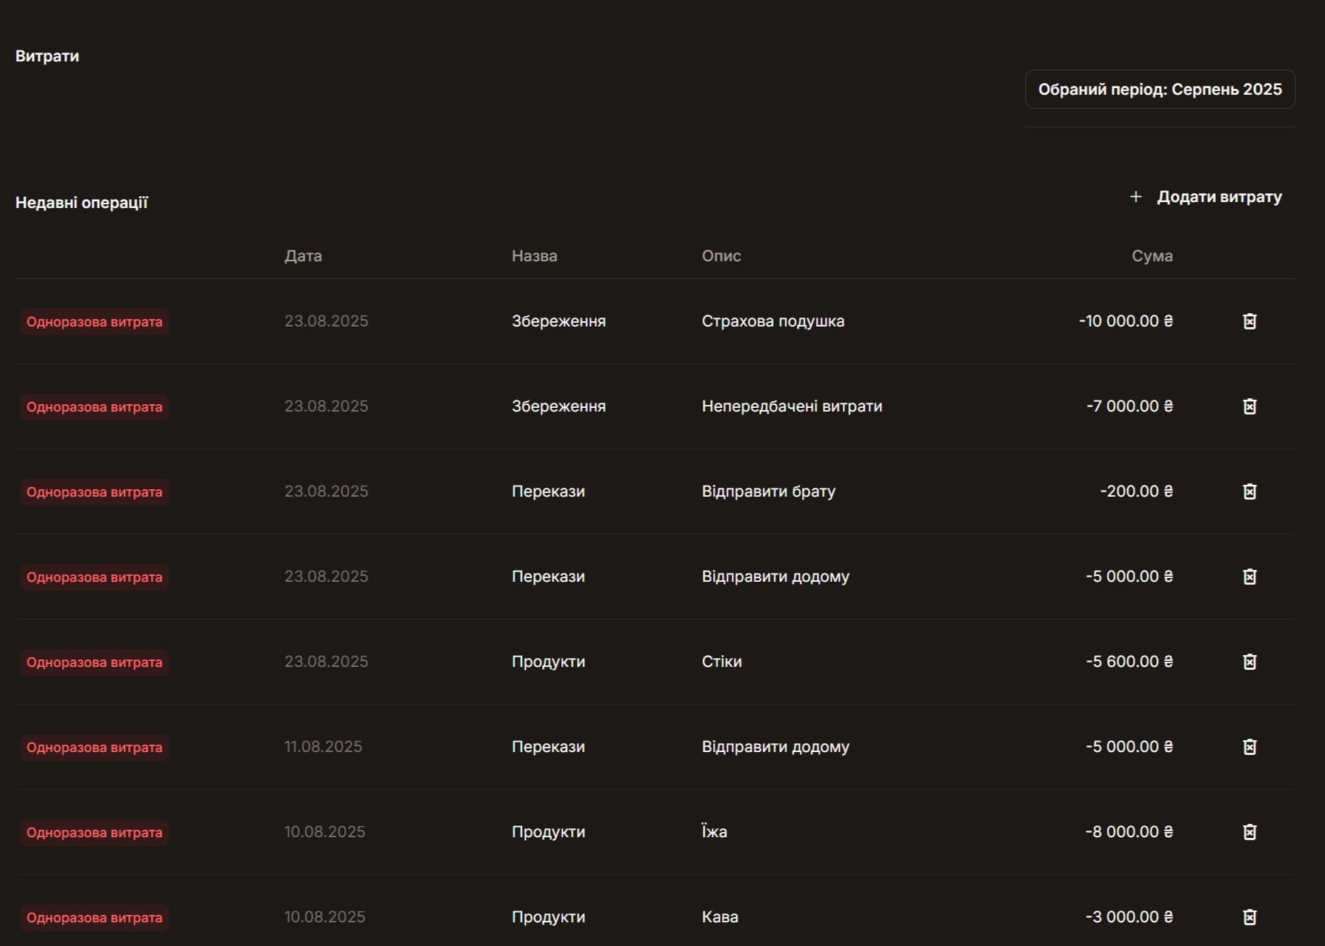1325x946 pixels.
Task: Click the plus icon to add expense
Action: [1135, 197]
